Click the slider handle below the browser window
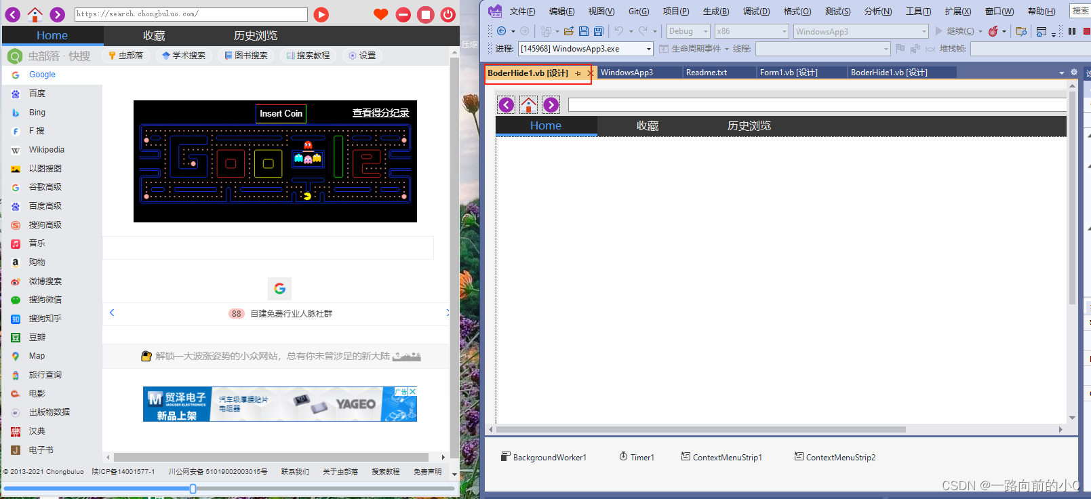This screenshot has width=1091, height=499. coord(193,489)
